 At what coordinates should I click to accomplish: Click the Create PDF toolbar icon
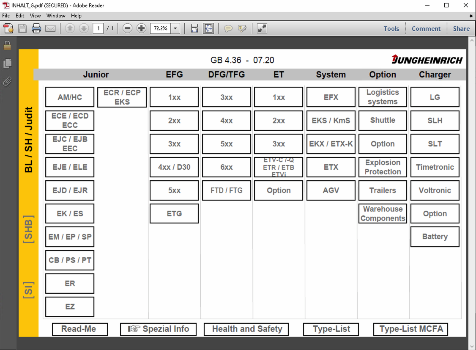[8, 28]
